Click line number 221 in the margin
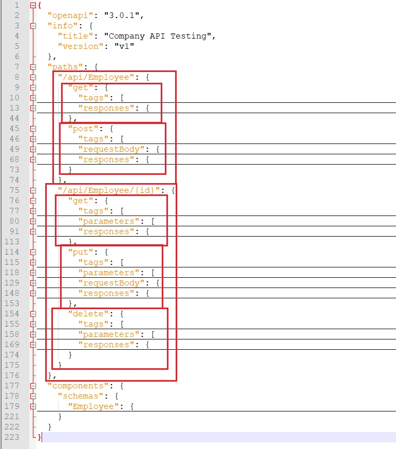The width and height of the screenshot is (396, 449). [12, 417]
